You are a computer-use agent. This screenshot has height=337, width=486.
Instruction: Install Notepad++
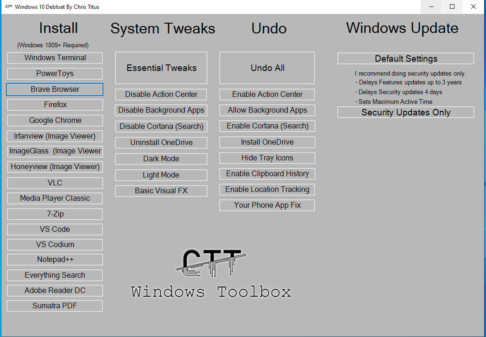(x=55, y=260)
